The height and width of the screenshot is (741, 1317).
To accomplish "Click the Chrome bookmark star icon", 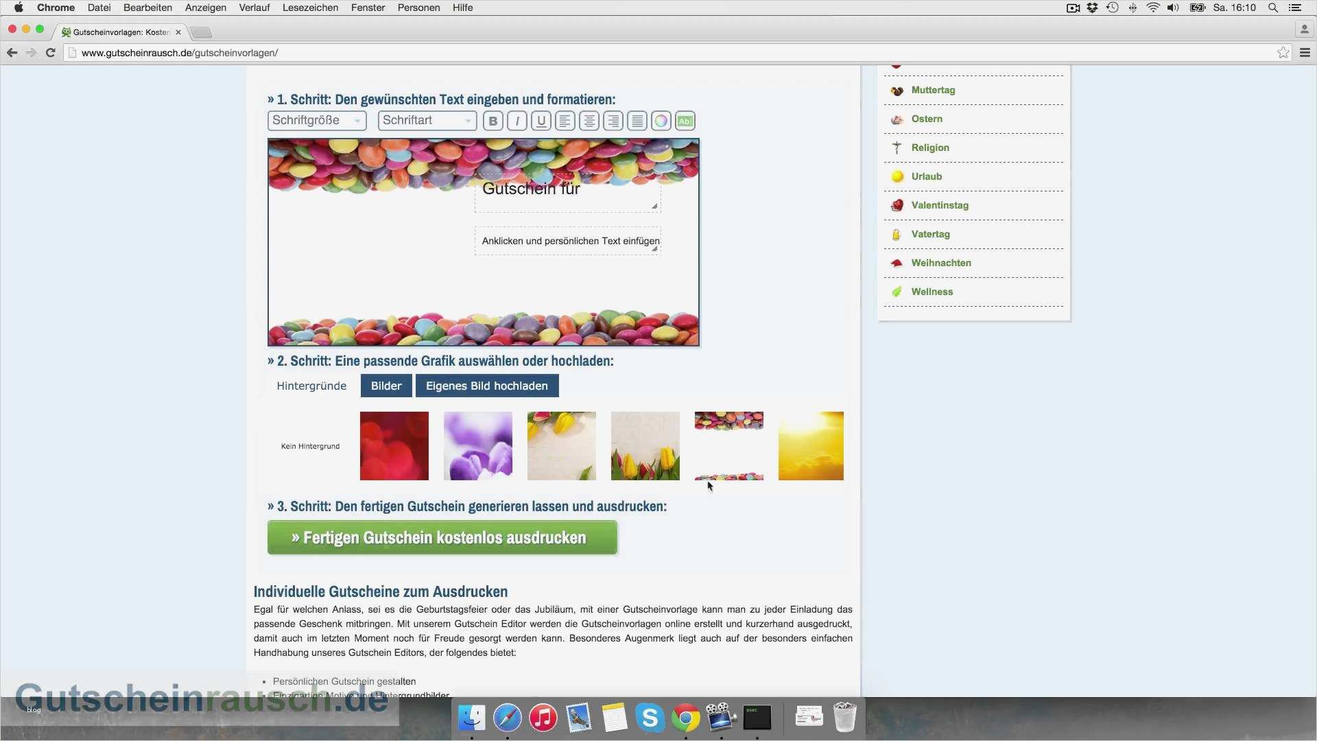I will click(x=1283, y=53).
